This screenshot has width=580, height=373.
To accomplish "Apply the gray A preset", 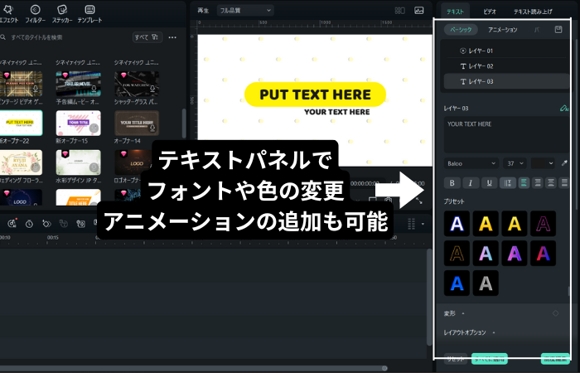I will (x=486, y=283).
